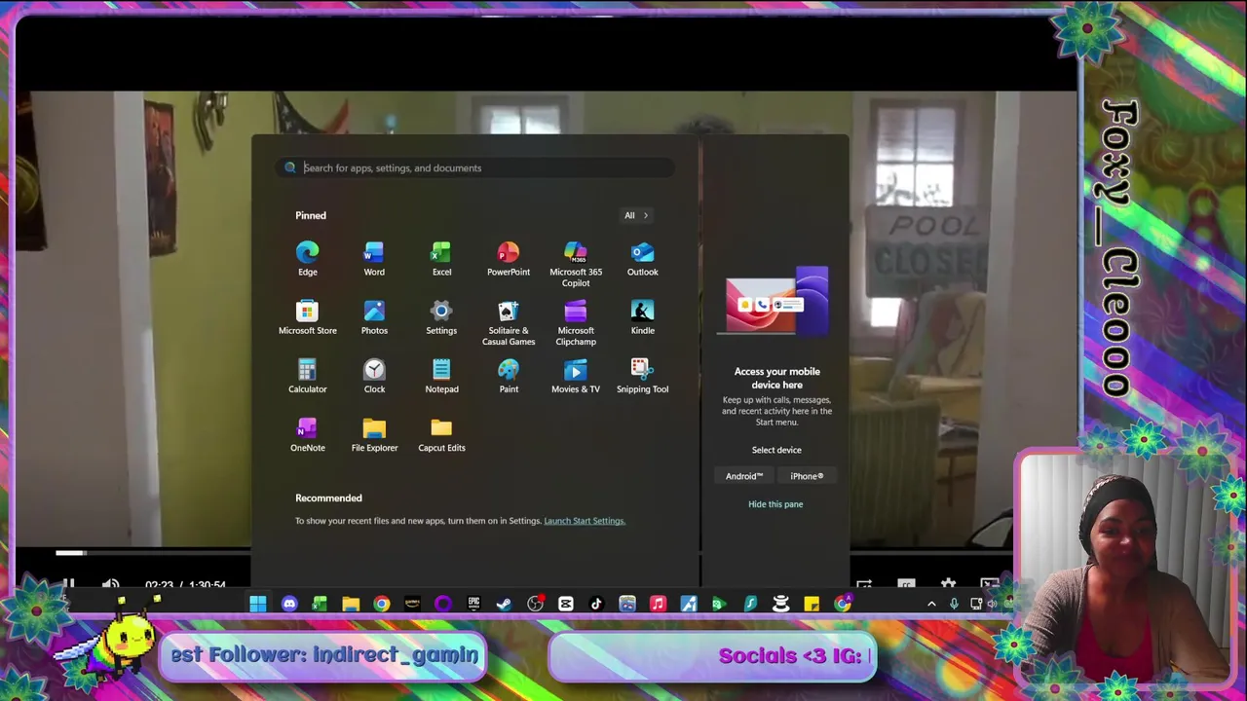1247x701 pixels.
Task: Open File Explorer from the taskbar
Action: pos(351,604)
